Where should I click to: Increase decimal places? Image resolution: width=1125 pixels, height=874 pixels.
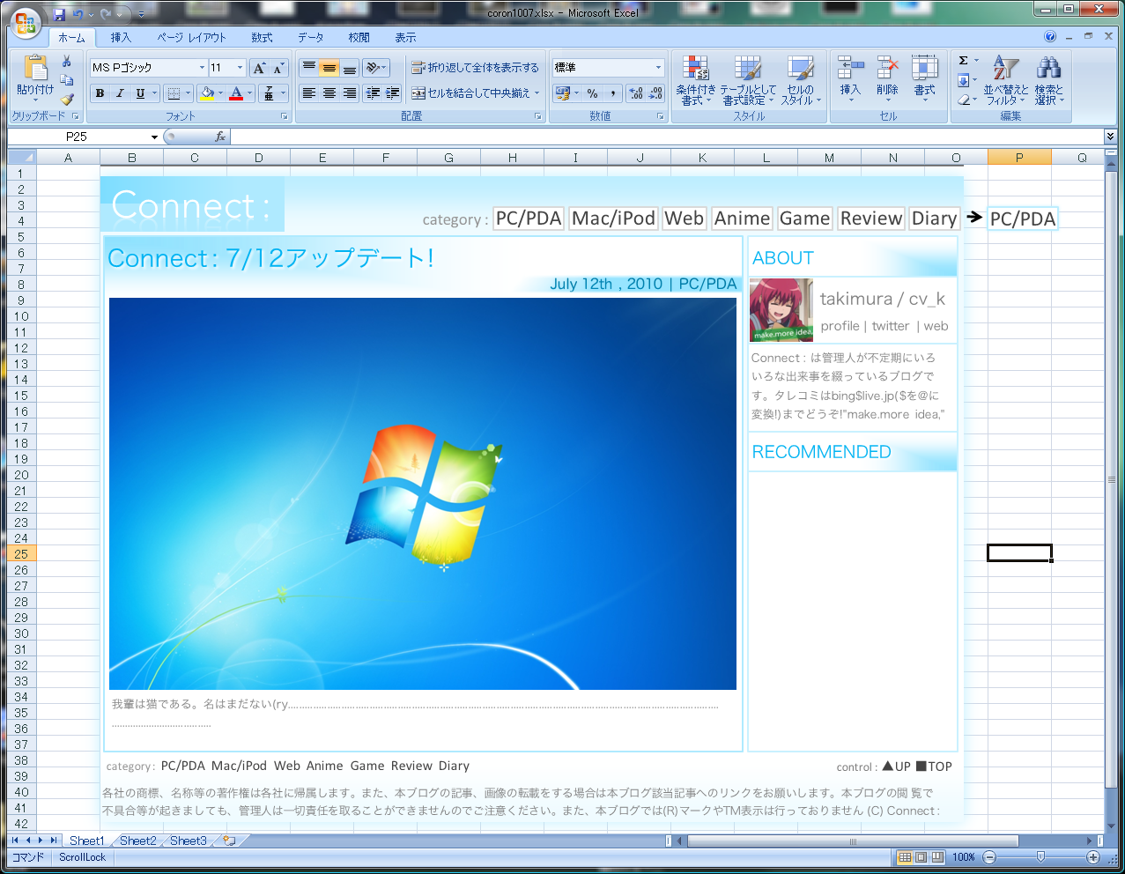tap(636, 93)
